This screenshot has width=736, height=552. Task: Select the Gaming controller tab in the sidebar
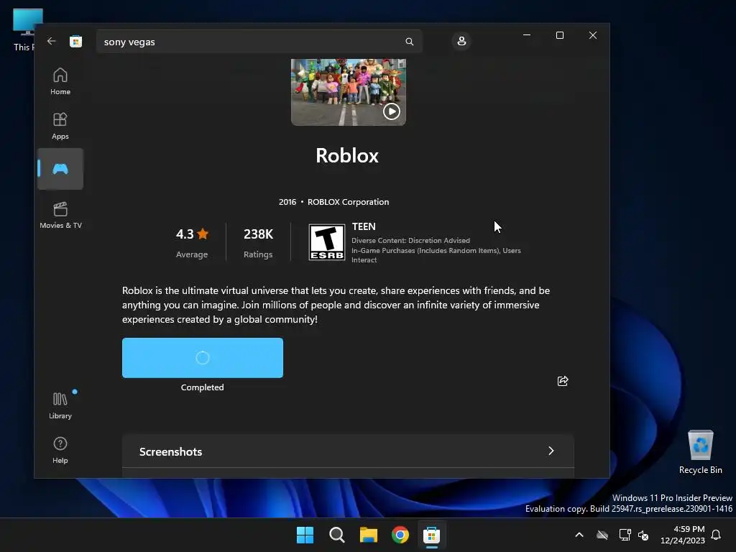(60, 169)
